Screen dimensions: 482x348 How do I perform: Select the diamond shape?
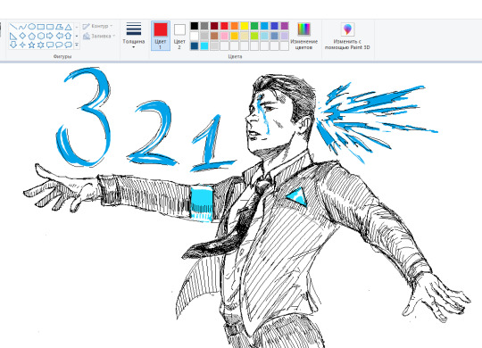tap(22, 36)
